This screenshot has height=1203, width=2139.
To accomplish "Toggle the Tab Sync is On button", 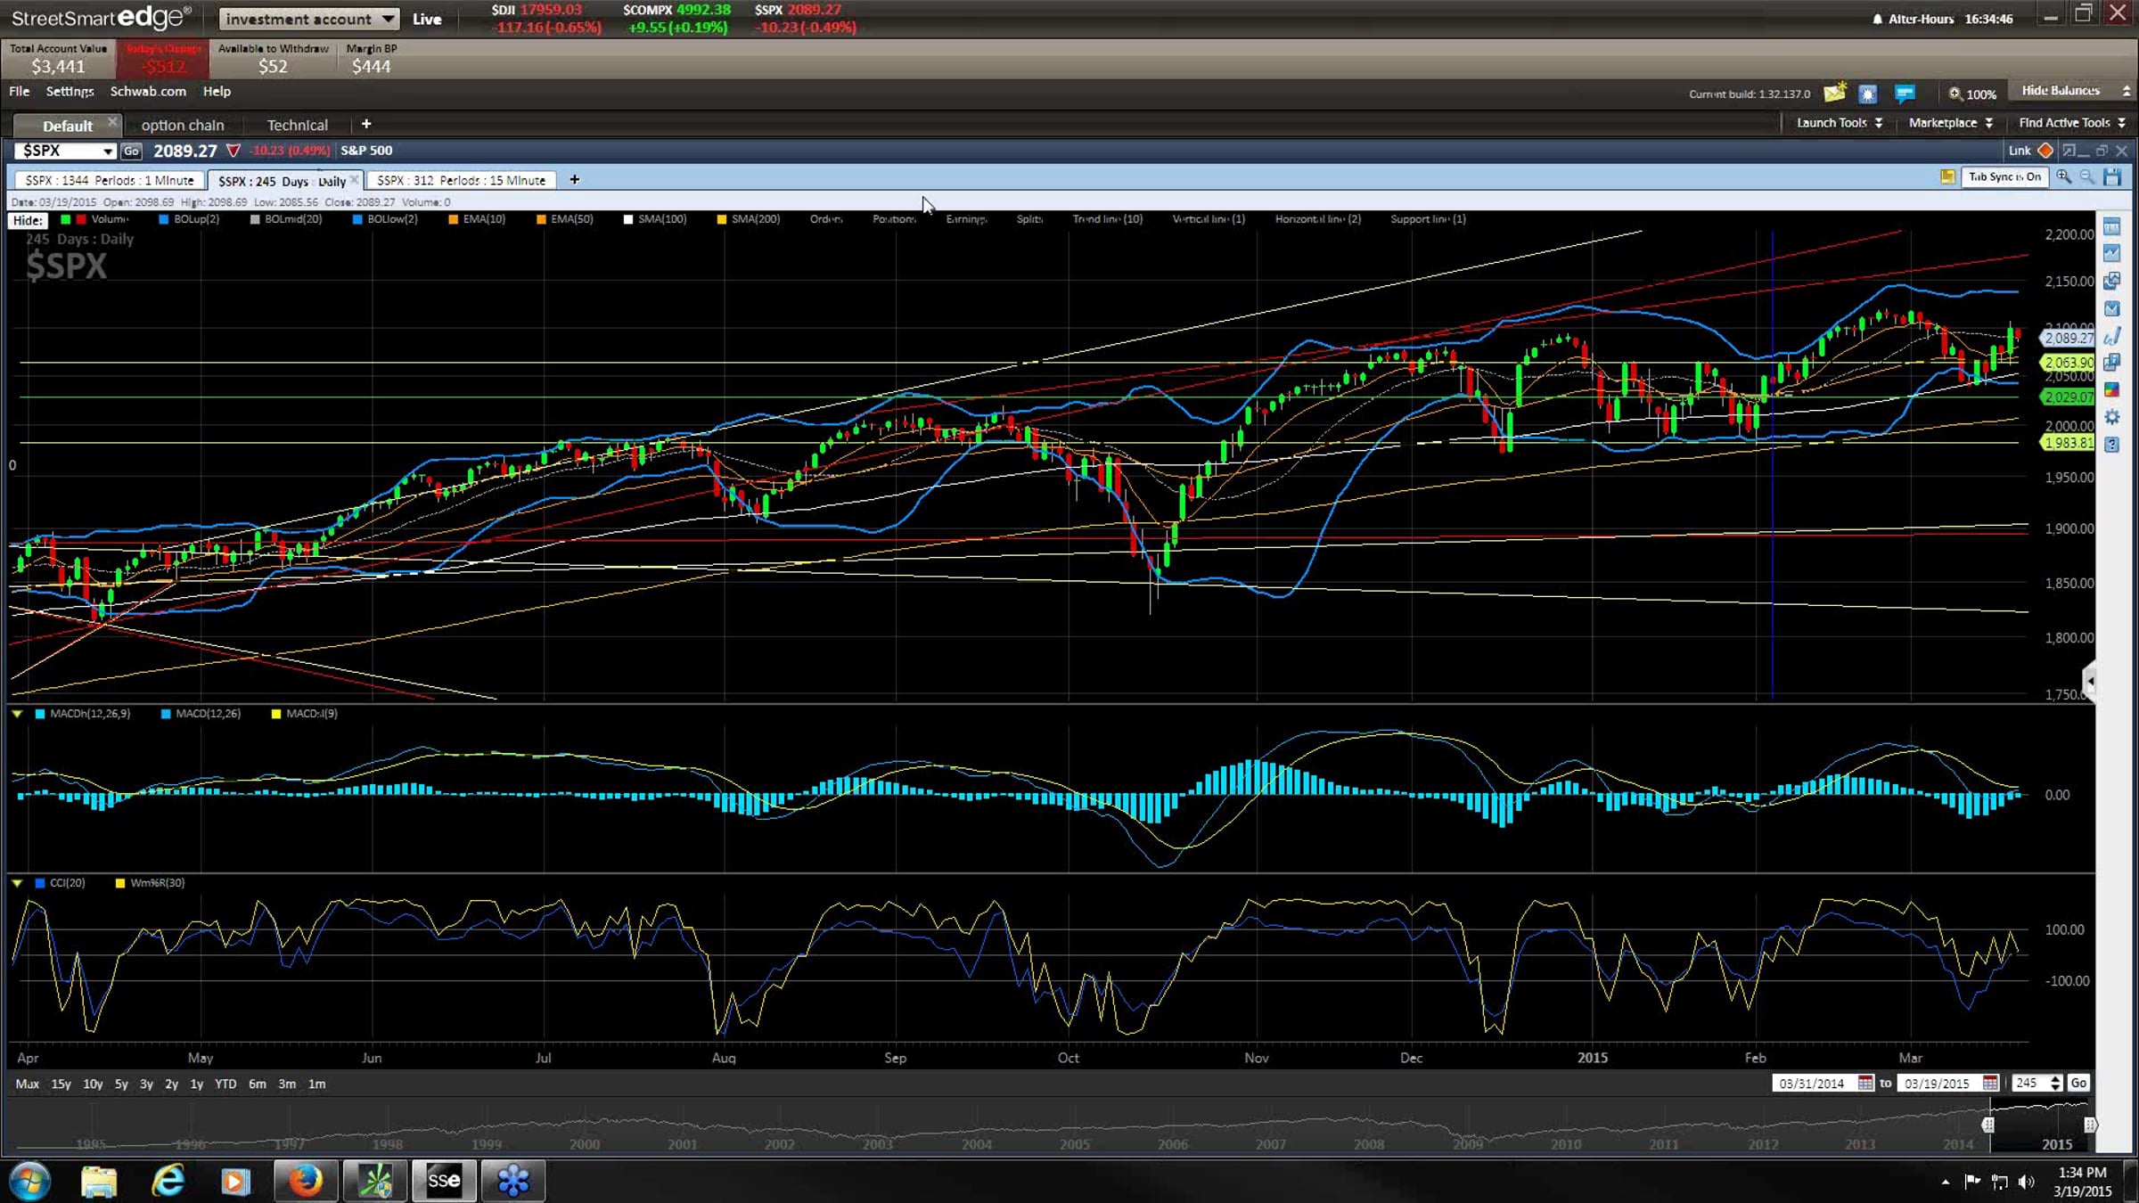I will [x=2004, y=177].
